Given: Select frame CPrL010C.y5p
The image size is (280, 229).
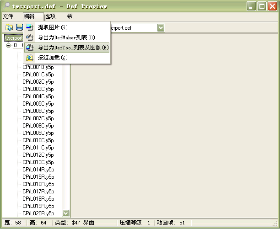Looking at the screenshot, I should (38, 140).
